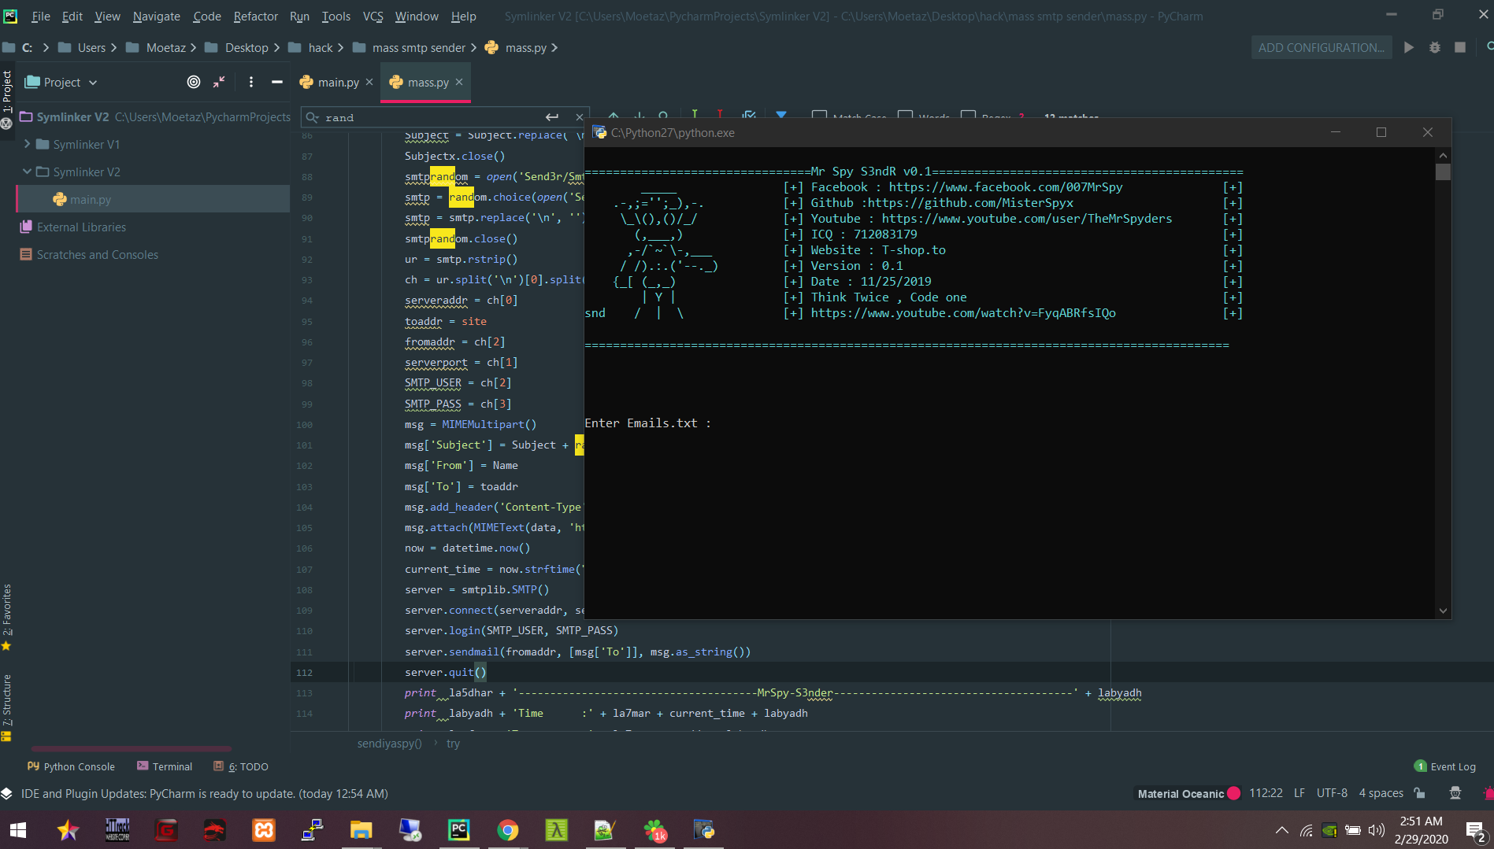Expand breadcrumb chevron after mass smtp sender

click(x=474, y=47)
